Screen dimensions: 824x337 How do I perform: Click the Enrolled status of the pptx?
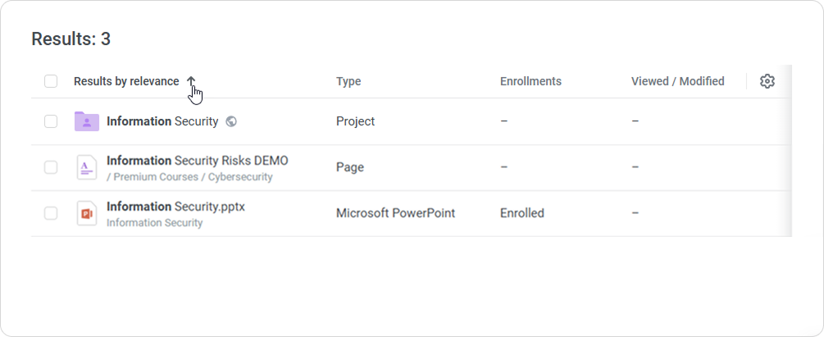[521, 213]
